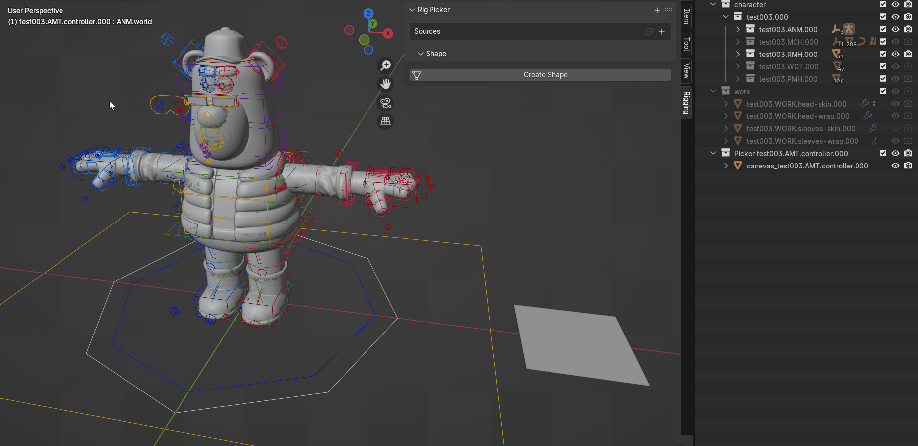The height and width of the screenshot is (446, 918).
Task: Select canevas_test003.AMT.controller.000 in outliner
Action: [807, 166]
